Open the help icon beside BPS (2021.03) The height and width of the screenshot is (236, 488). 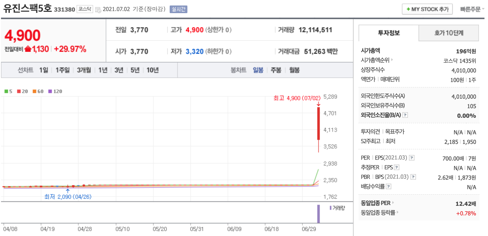pos(413,177)
